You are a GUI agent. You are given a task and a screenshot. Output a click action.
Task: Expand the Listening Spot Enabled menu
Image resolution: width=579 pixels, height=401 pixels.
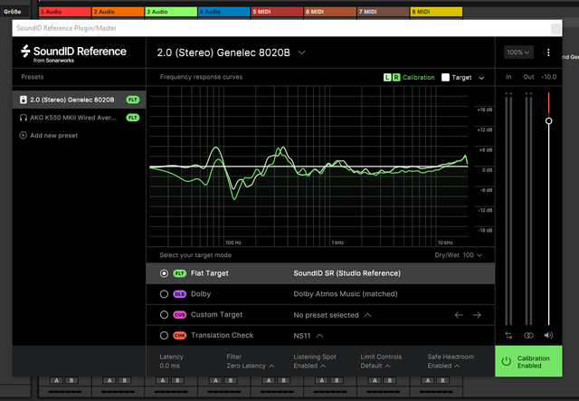[x=309, y=366]
